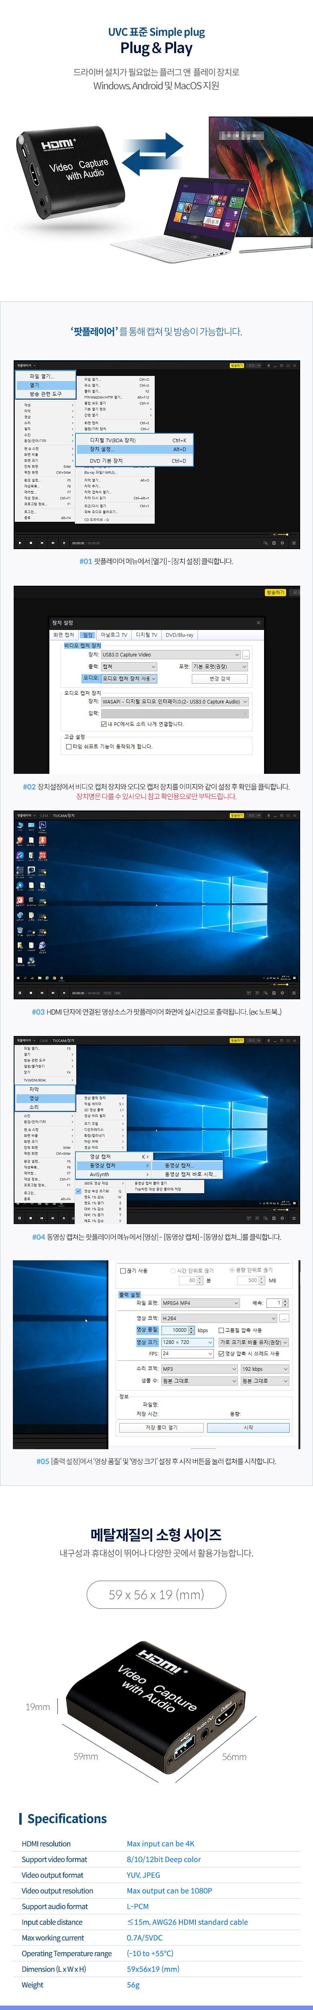Select 용량 단위로 끊기 radio button
Screen dimensions: 313x2010
(x=232, y=1270)
